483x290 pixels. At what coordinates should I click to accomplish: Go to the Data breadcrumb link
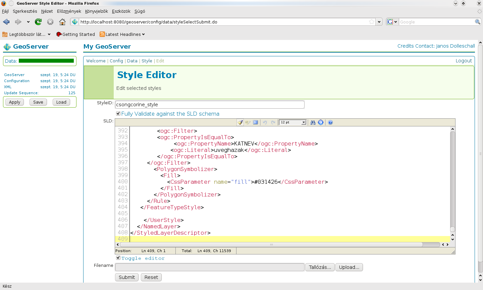tap(132, 61)
